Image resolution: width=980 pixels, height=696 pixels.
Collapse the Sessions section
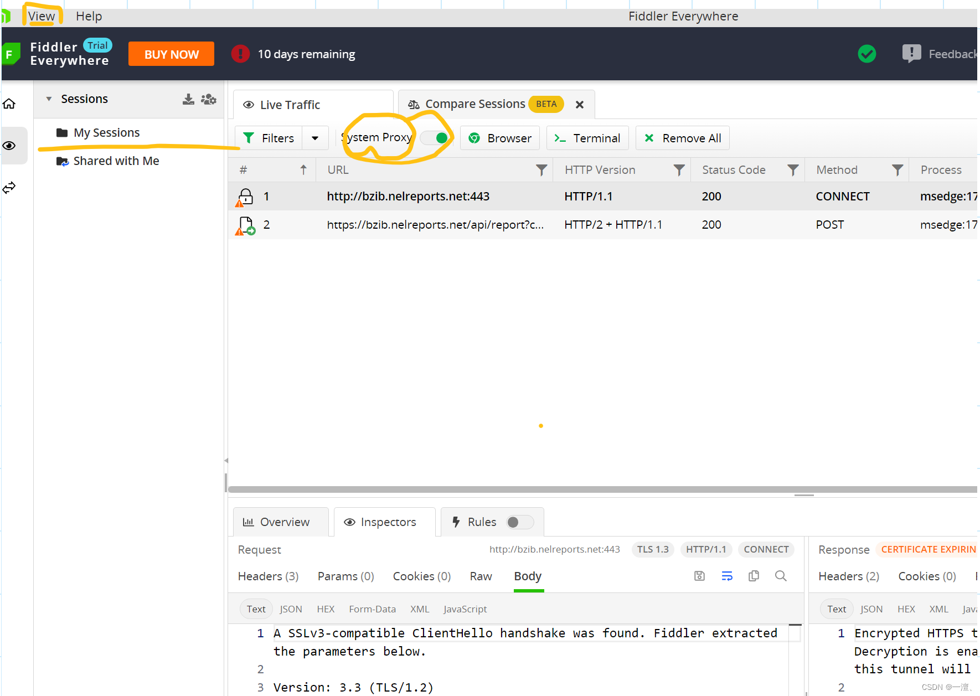coord(49,99)
